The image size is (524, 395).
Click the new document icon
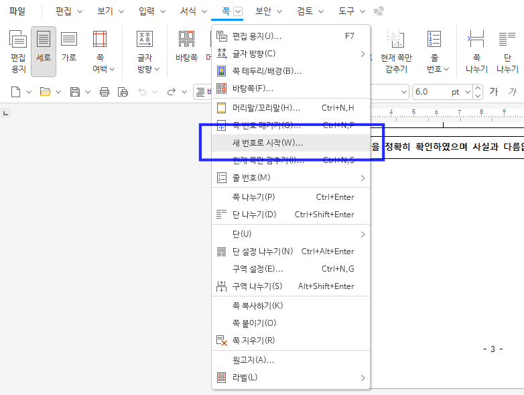15,92
